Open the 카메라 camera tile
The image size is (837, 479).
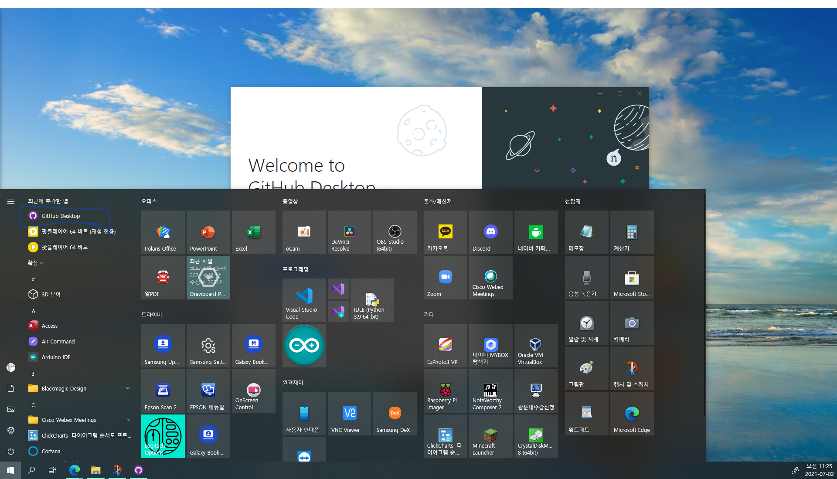pyautogui.click(x=632, y=323)
